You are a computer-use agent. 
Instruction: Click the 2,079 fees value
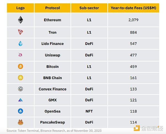coord(133,20)
